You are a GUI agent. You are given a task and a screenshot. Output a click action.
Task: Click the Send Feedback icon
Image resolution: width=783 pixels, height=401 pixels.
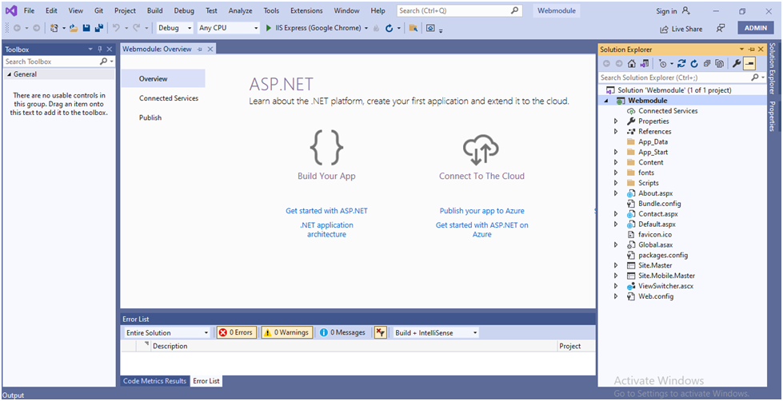coord(721,29)
